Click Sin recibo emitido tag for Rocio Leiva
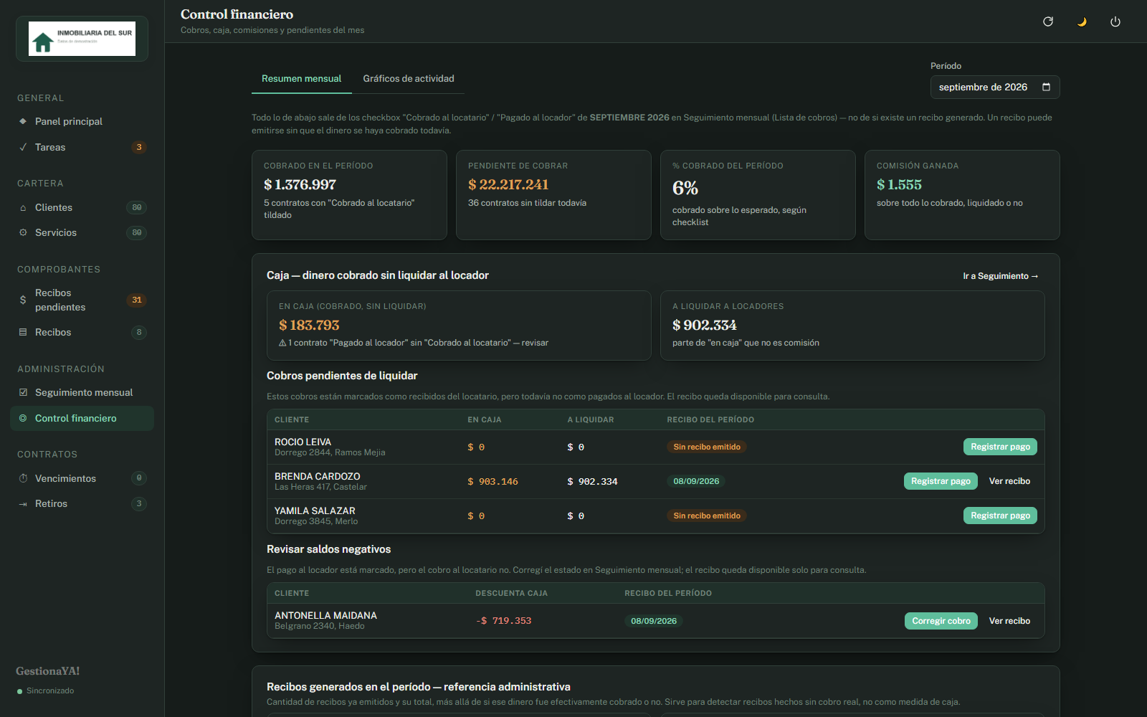The image size is (1147, 717). click(x=707, y=447)
